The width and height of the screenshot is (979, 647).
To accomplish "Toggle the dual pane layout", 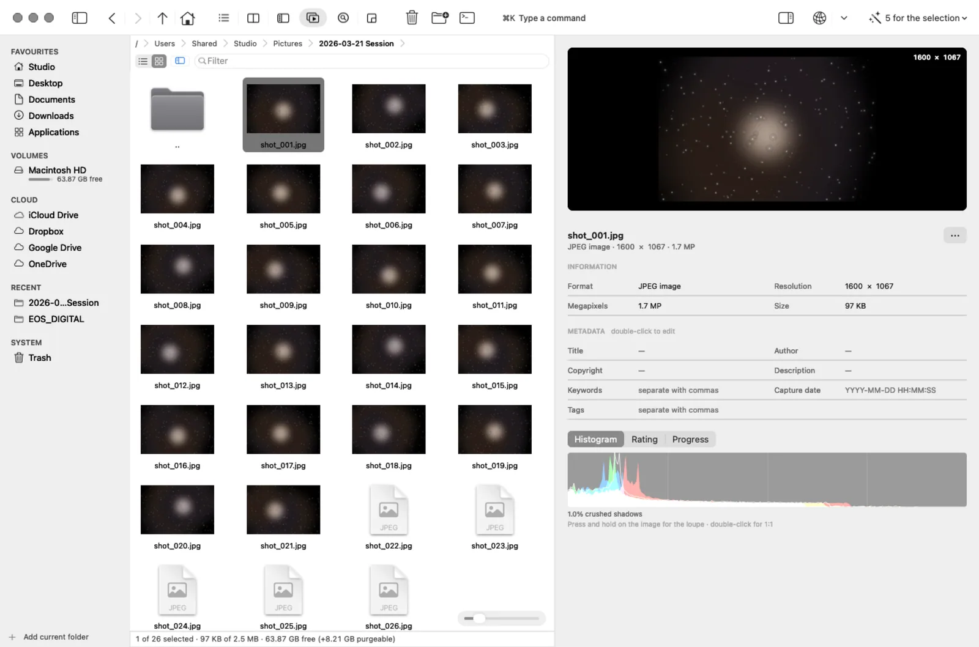I will (x=253, y=18).
